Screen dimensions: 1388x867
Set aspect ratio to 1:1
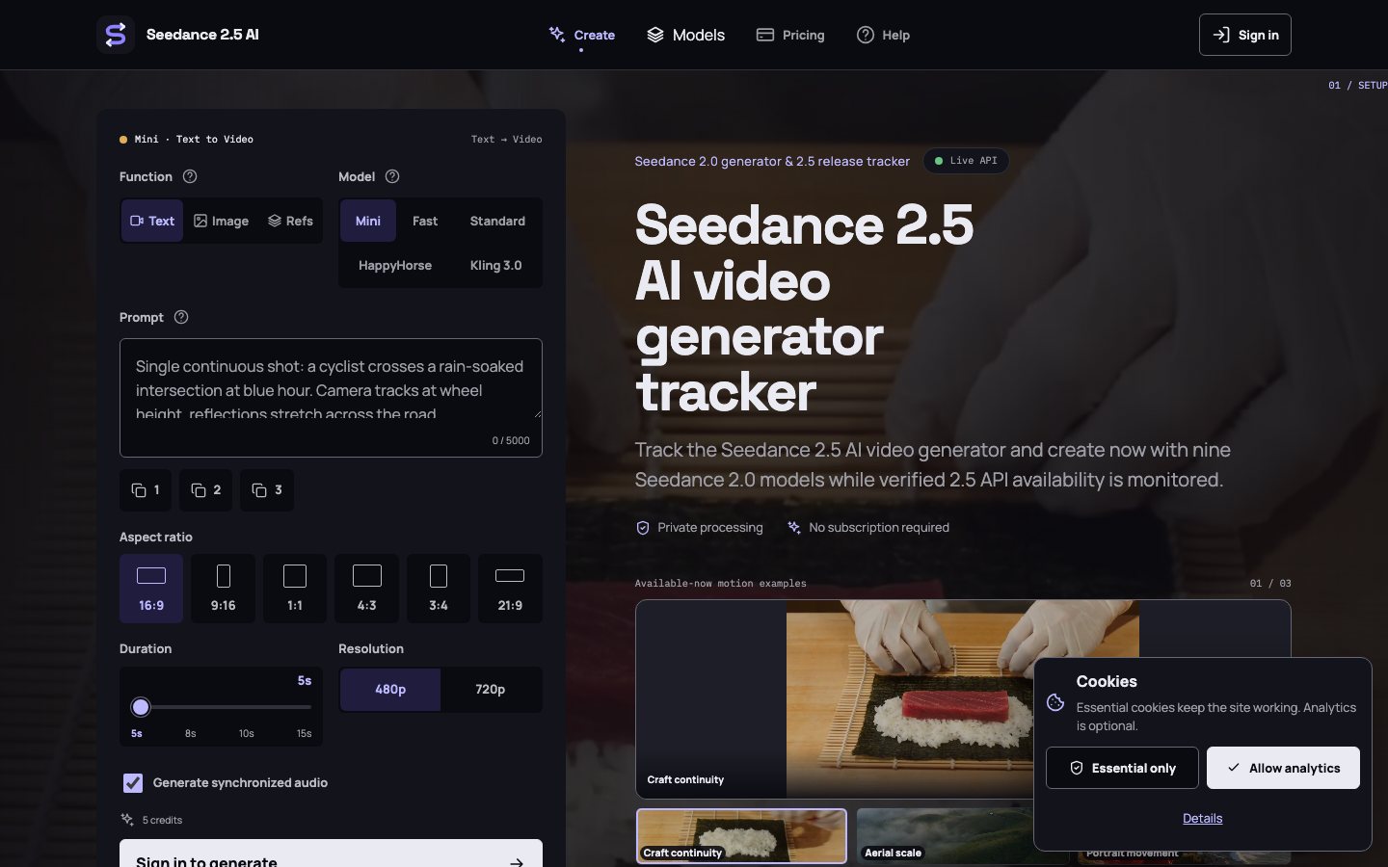click(x=295, y=589)
